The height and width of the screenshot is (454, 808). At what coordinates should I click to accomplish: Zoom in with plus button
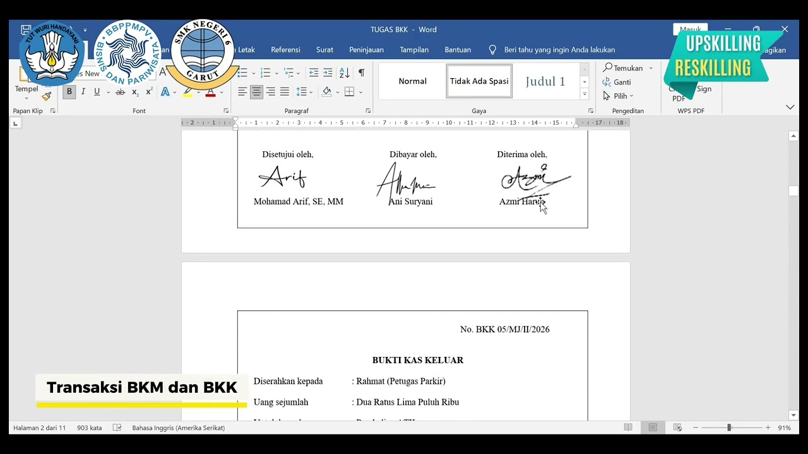tap(768, 428)
